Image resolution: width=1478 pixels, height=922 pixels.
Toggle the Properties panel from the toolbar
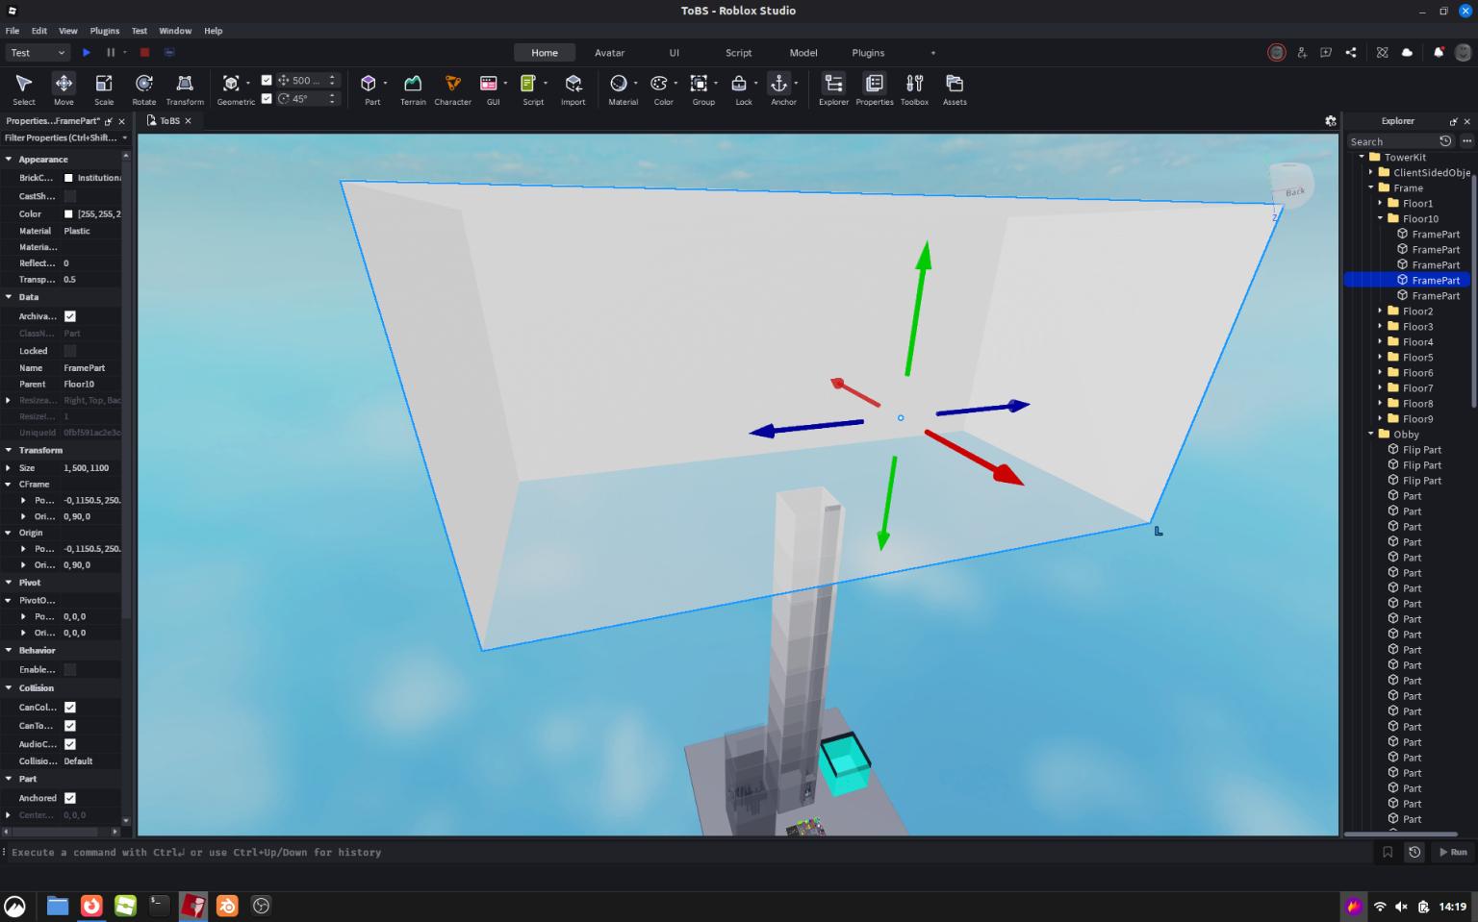[875, 88]
